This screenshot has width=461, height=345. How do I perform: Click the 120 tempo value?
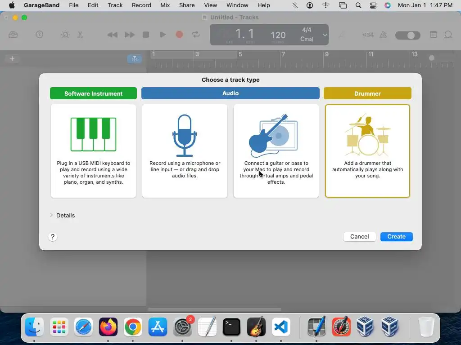click(x=278, y=35)
